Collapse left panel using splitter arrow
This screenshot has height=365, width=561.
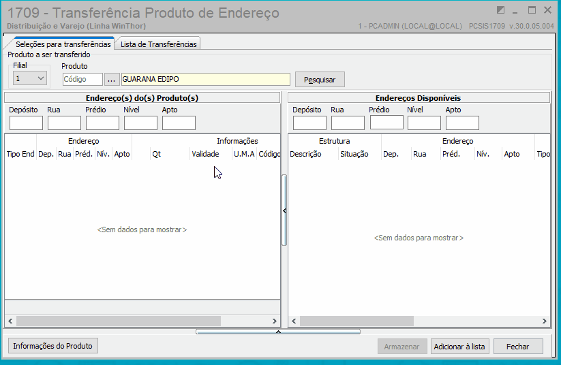pyautogui.click(x=284, y=210)
